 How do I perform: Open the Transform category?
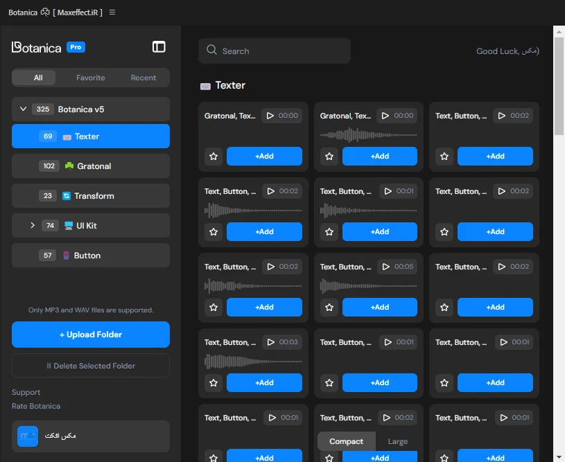coord(91,196)
